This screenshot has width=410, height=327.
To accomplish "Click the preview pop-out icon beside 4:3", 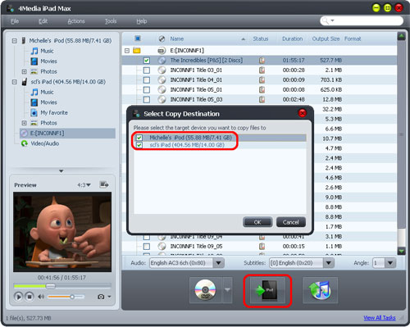I will pyautogui.click(x=104, y=185).
